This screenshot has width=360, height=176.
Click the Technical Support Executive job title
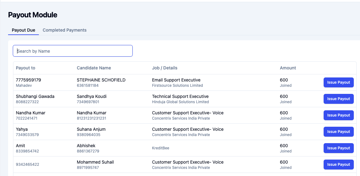click(x=180, y=96)
